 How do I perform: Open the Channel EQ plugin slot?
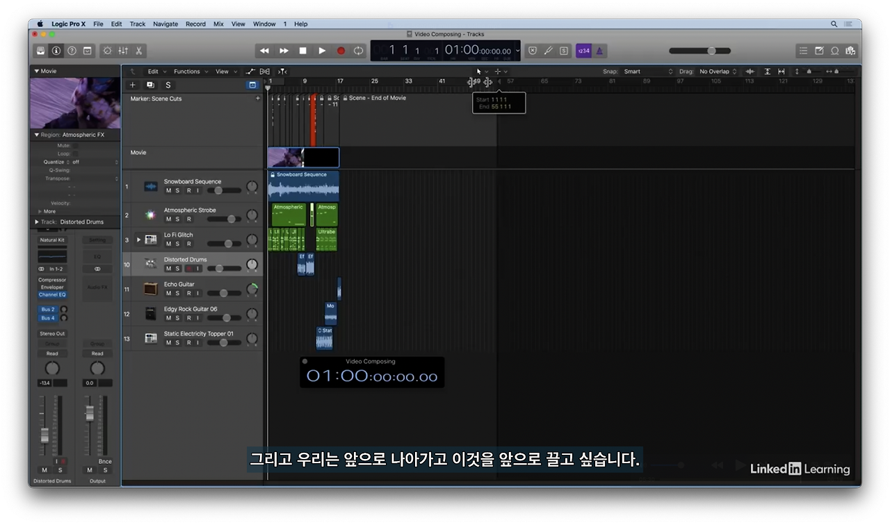click(x=52, y=295)
